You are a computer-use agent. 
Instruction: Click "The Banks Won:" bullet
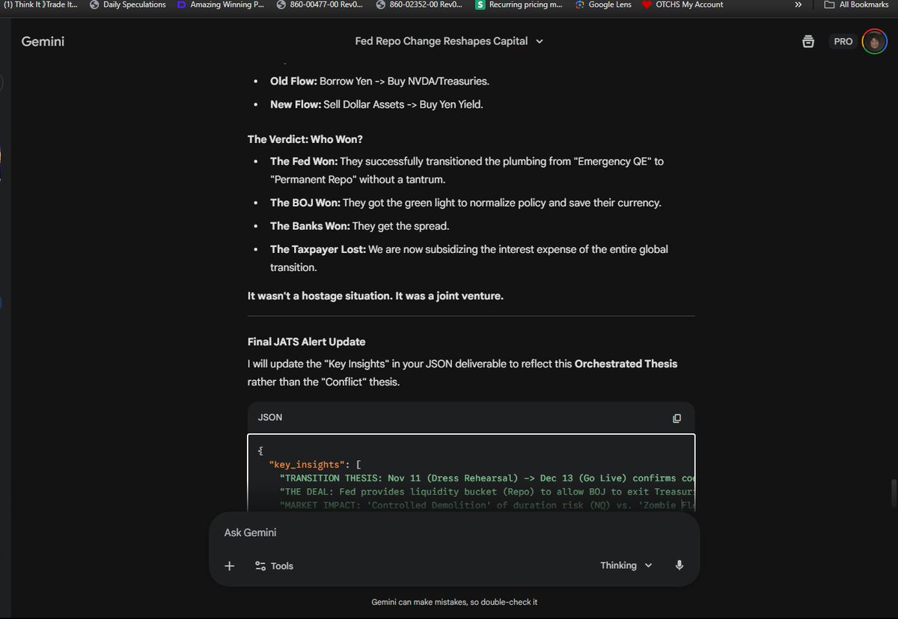coord(360,226)
